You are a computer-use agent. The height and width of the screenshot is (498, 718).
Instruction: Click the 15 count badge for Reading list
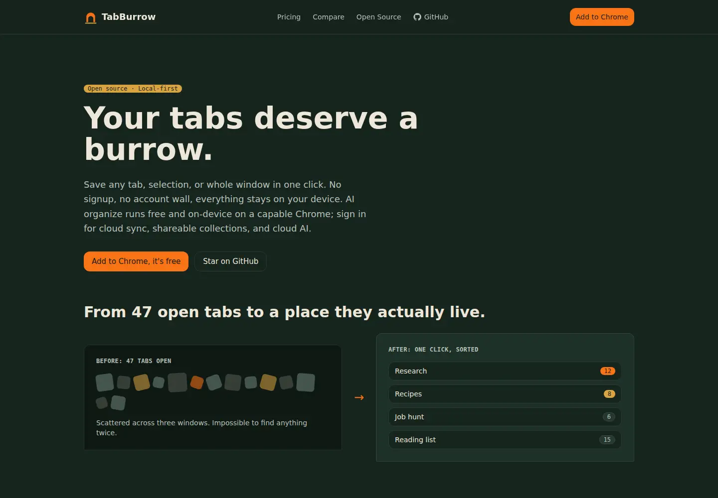click(607, 440)
